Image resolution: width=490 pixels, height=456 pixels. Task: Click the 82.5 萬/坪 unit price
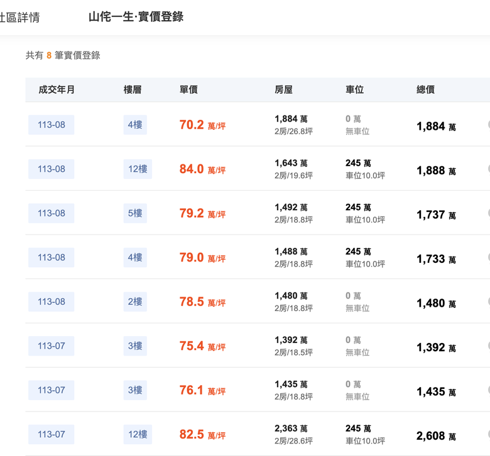[x=202, y=435]
